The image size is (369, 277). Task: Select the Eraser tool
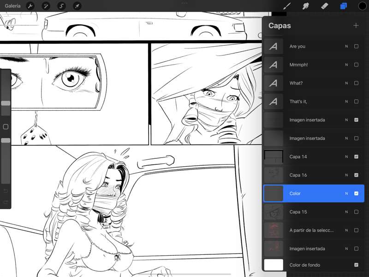(x=325, y=6)
